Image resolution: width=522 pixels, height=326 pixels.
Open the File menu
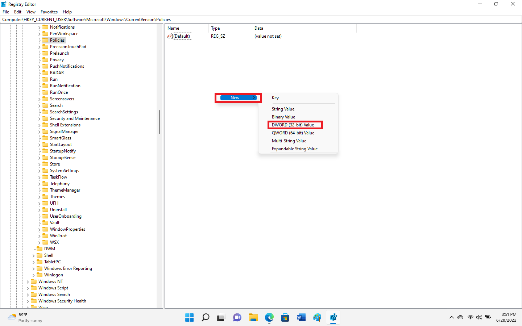(6, 12)
